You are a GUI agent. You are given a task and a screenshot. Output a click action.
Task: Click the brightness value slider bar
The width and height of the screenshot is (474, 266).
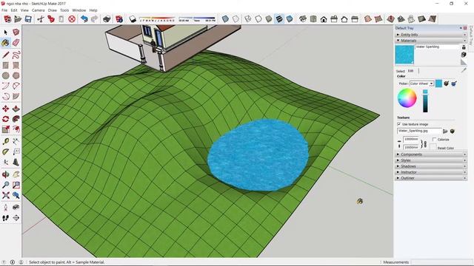click(x=425, y=101)
